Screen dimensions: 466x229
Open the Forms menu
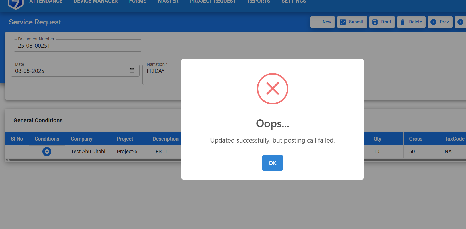click(x=138, y=2)
